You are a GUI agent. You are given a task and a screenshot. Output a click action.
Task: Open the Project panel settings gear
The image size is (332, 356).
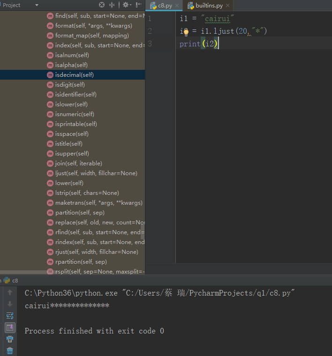127,5
